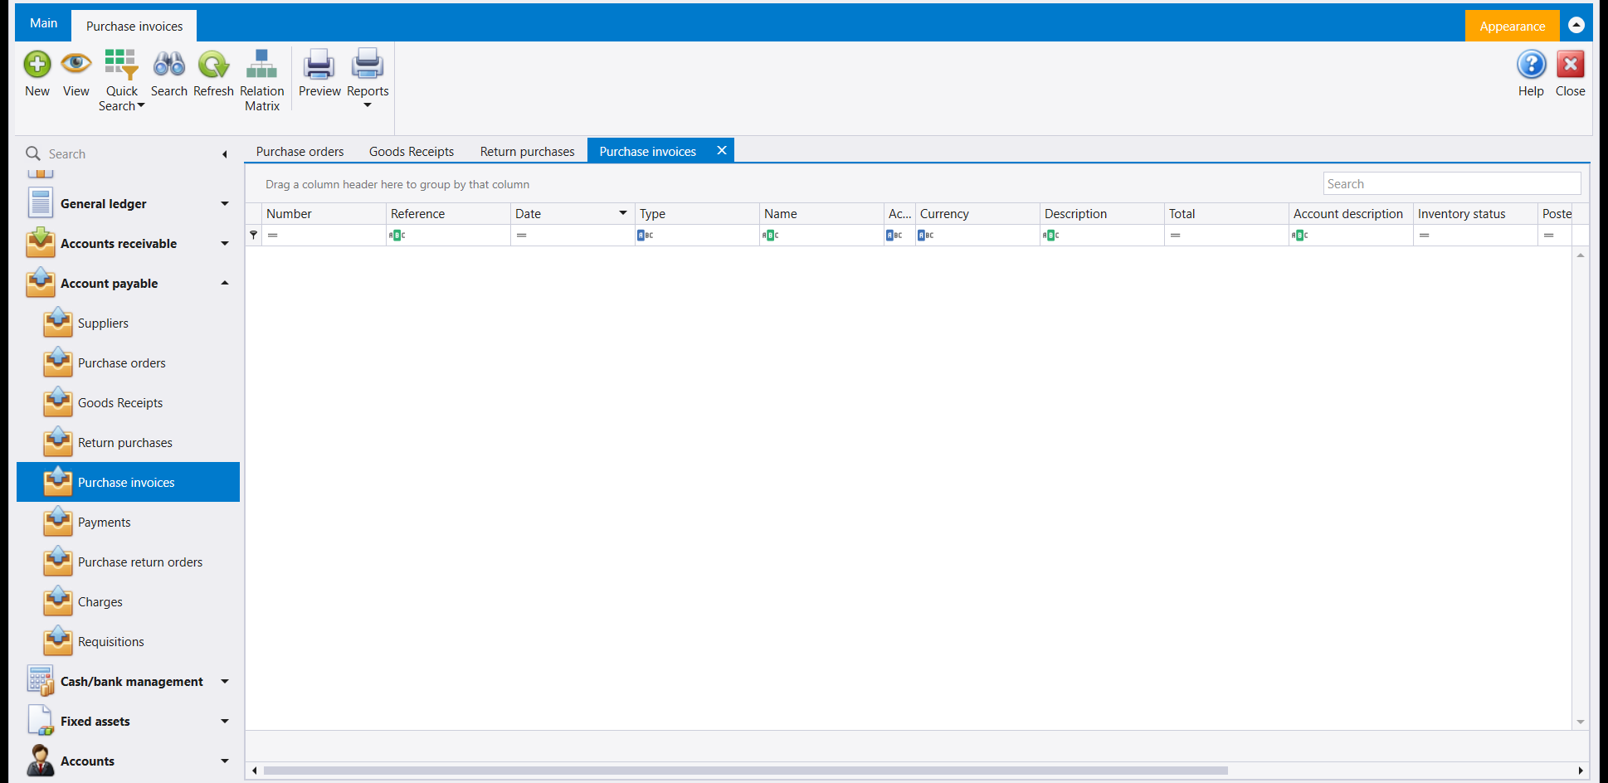Image resolution: width=1608 pixels, height=783 pixels.
Task: Select Charges in sidebar
Action: tap(129, 602)
